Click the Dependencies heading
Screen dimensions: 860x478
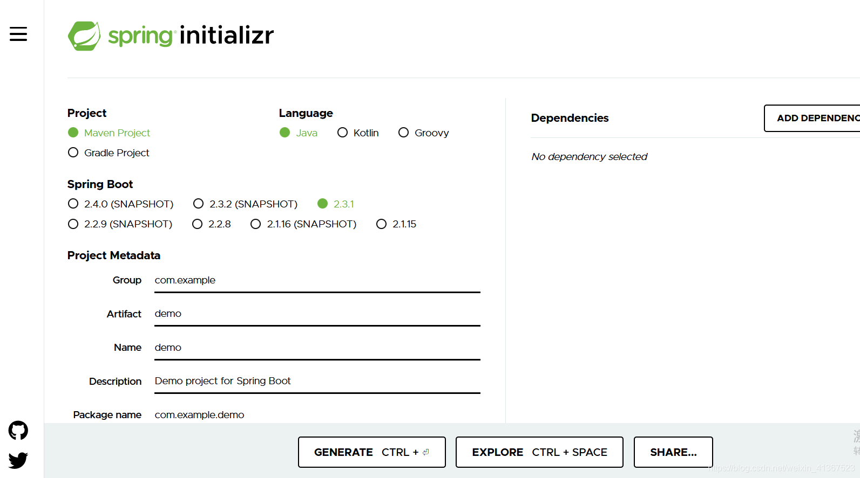click(x=570, y=118)
